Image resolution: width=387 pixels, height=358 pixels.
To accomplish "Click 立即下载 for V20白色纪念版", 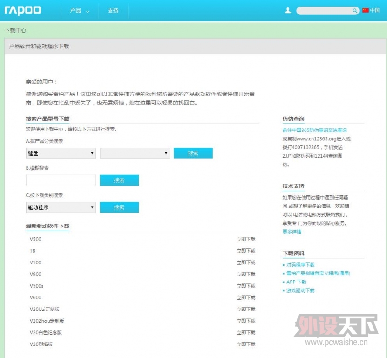I will click(246, 332).
